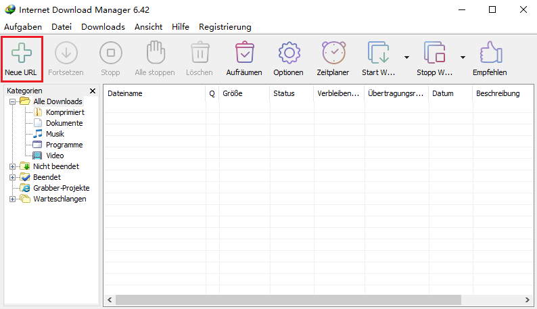The height and width of the screenshot is (309, 537).
Task: Select Grabber-Projekte in the category tree
Action: [x=61, y=188]
